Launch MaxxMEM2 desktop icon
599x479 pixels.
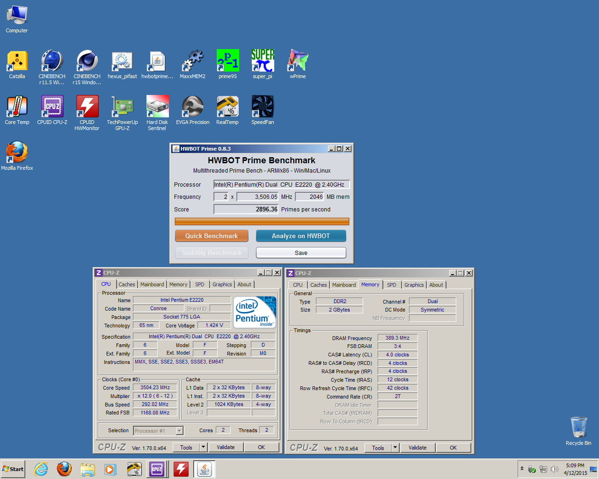[192, 65]
